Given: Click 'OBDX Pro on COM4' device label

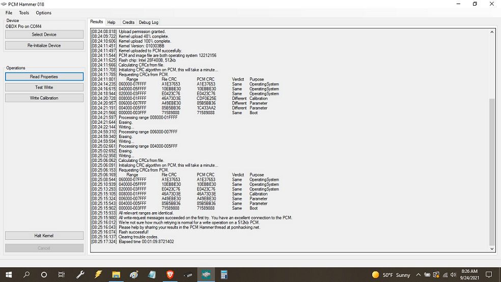Looking at the screenshot, I should point(23,26).
